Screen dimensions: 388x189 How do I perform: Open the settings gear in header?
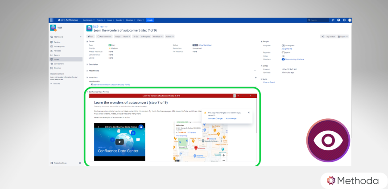tap(344, 20)
